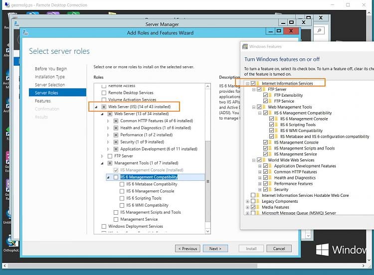The width and height of the screenshot is (374, 275).
Task: Click the Next button
Action: pos(215,249)
